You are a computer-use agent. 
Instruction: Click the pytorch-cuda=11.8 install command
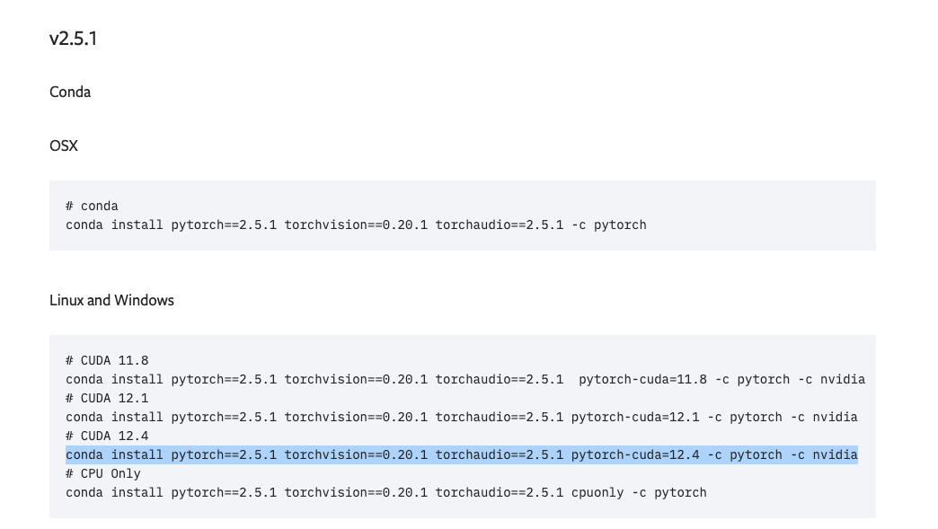tap(465, 380)
